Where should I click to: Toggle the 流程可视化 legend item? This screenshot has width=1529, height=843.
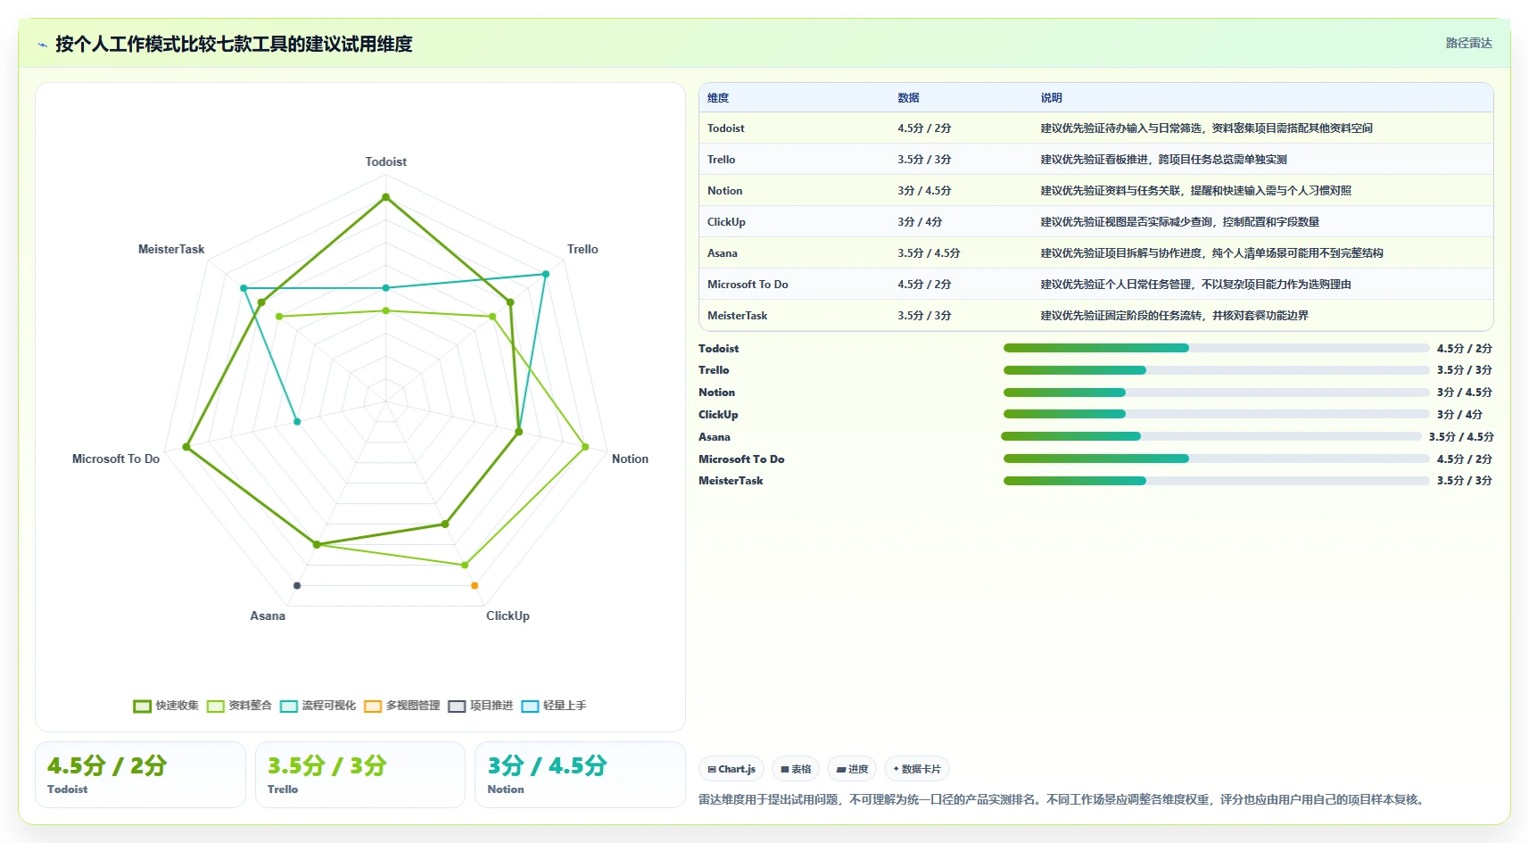(318, 706)
